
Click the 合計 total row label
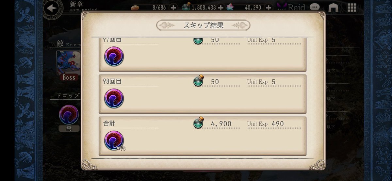tap(109, 123)
